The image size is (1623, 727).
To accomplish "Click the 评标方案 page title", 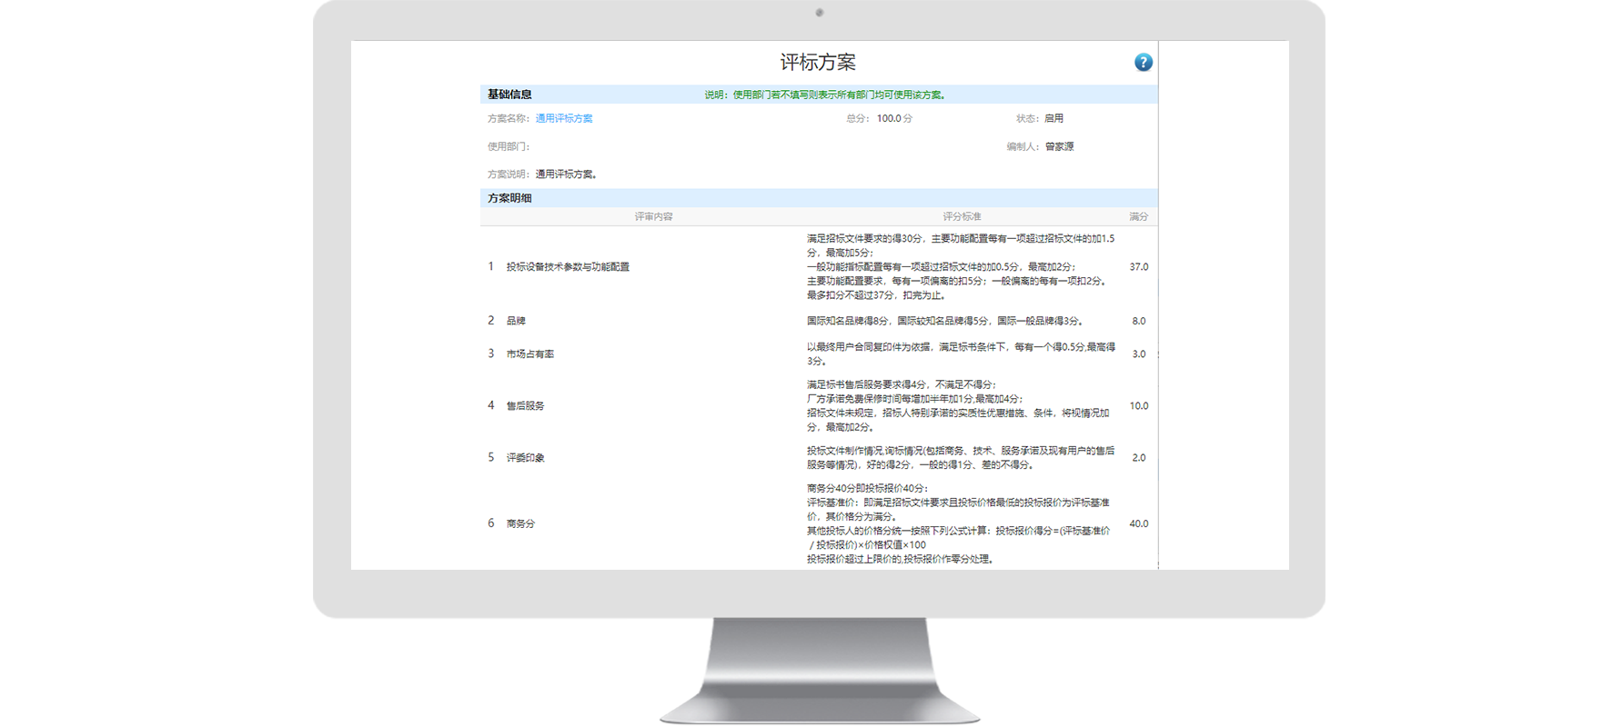I will point(818,63).
